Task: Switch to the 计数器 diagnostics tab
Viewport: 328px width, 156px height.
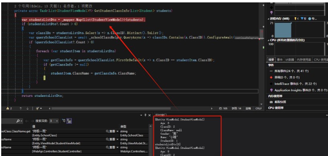Action: (290, 60)
